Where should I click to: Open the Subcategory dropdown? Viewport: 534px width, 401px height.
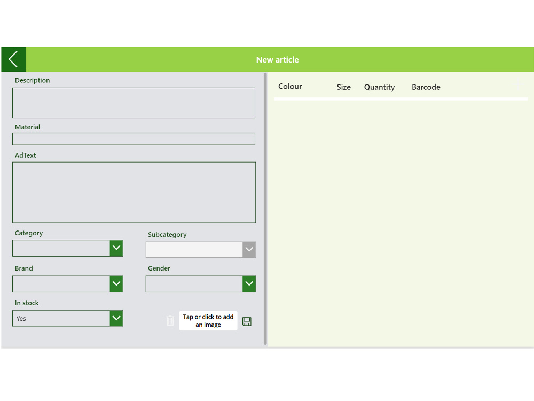(201, 250)
